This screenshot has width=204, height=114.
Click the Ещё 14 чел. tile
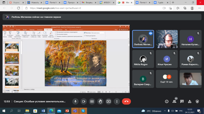point(167,79)
